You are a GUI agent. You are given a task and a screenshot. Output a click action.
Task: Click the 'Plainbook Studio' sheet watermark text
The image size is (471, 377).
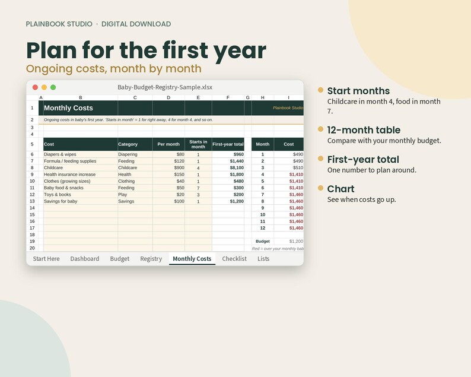click(288, 108)
